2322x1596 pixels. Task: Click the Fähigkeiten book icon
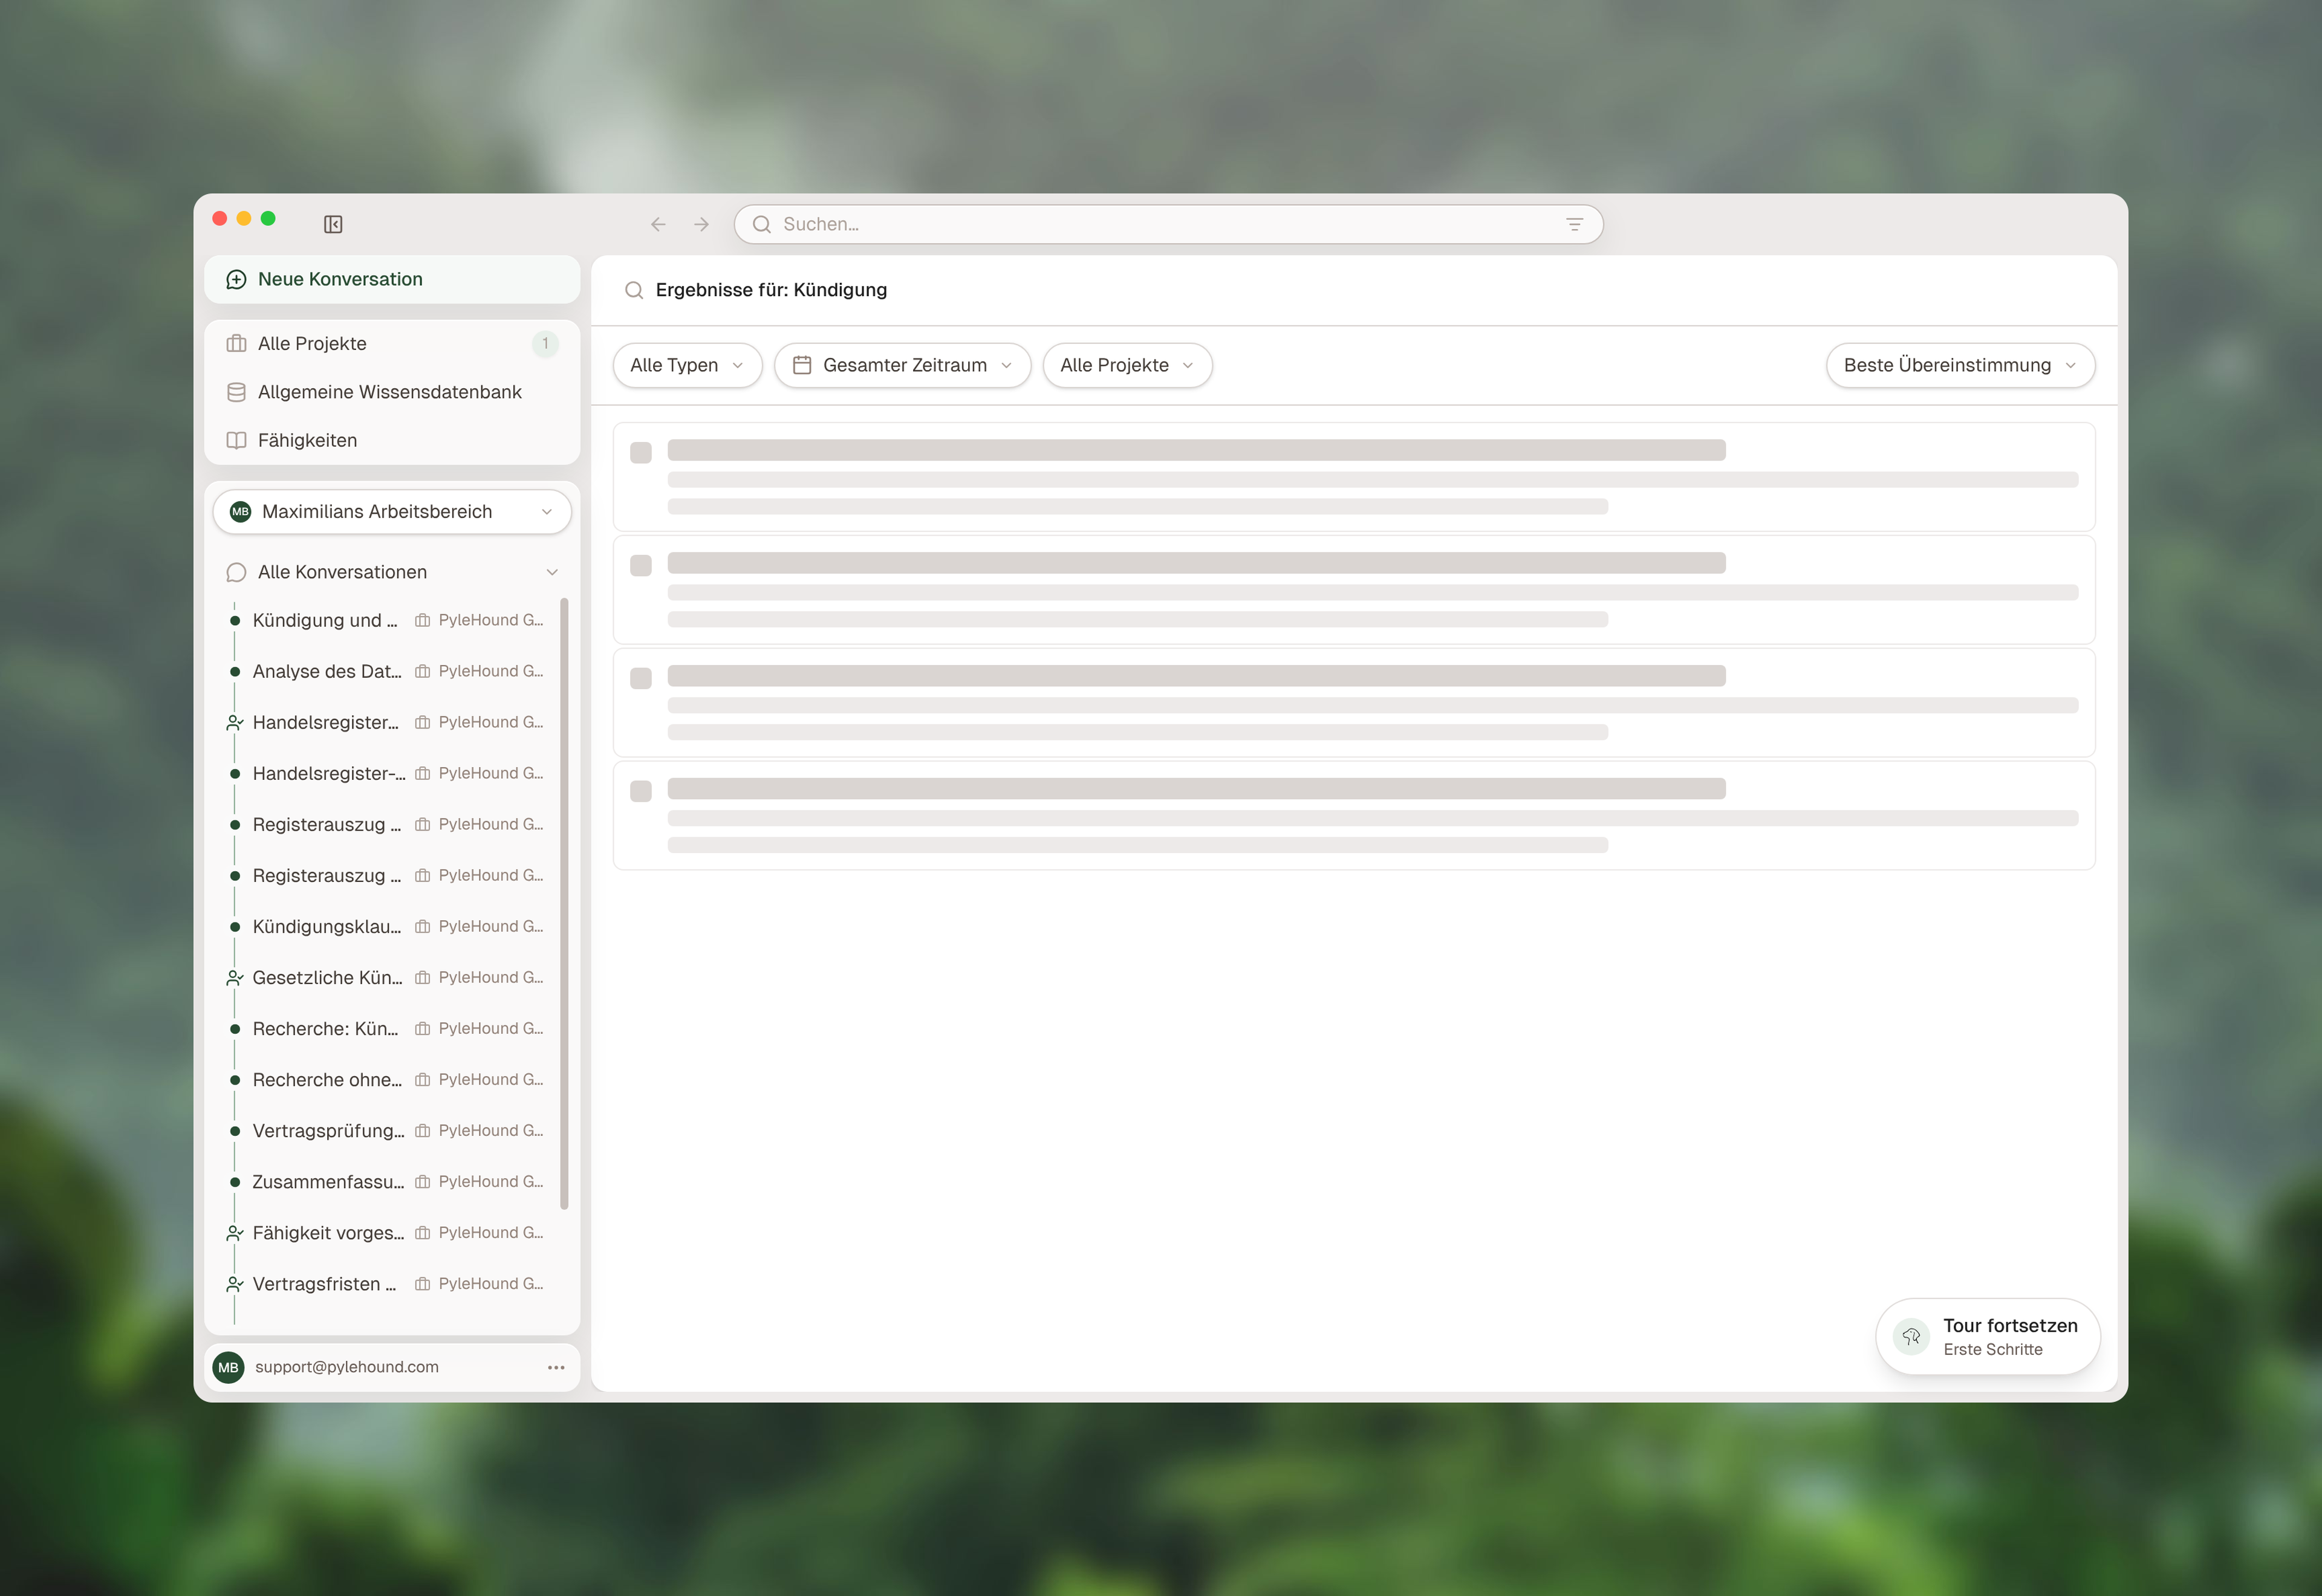pyautogui.click(x=236, y=440)
